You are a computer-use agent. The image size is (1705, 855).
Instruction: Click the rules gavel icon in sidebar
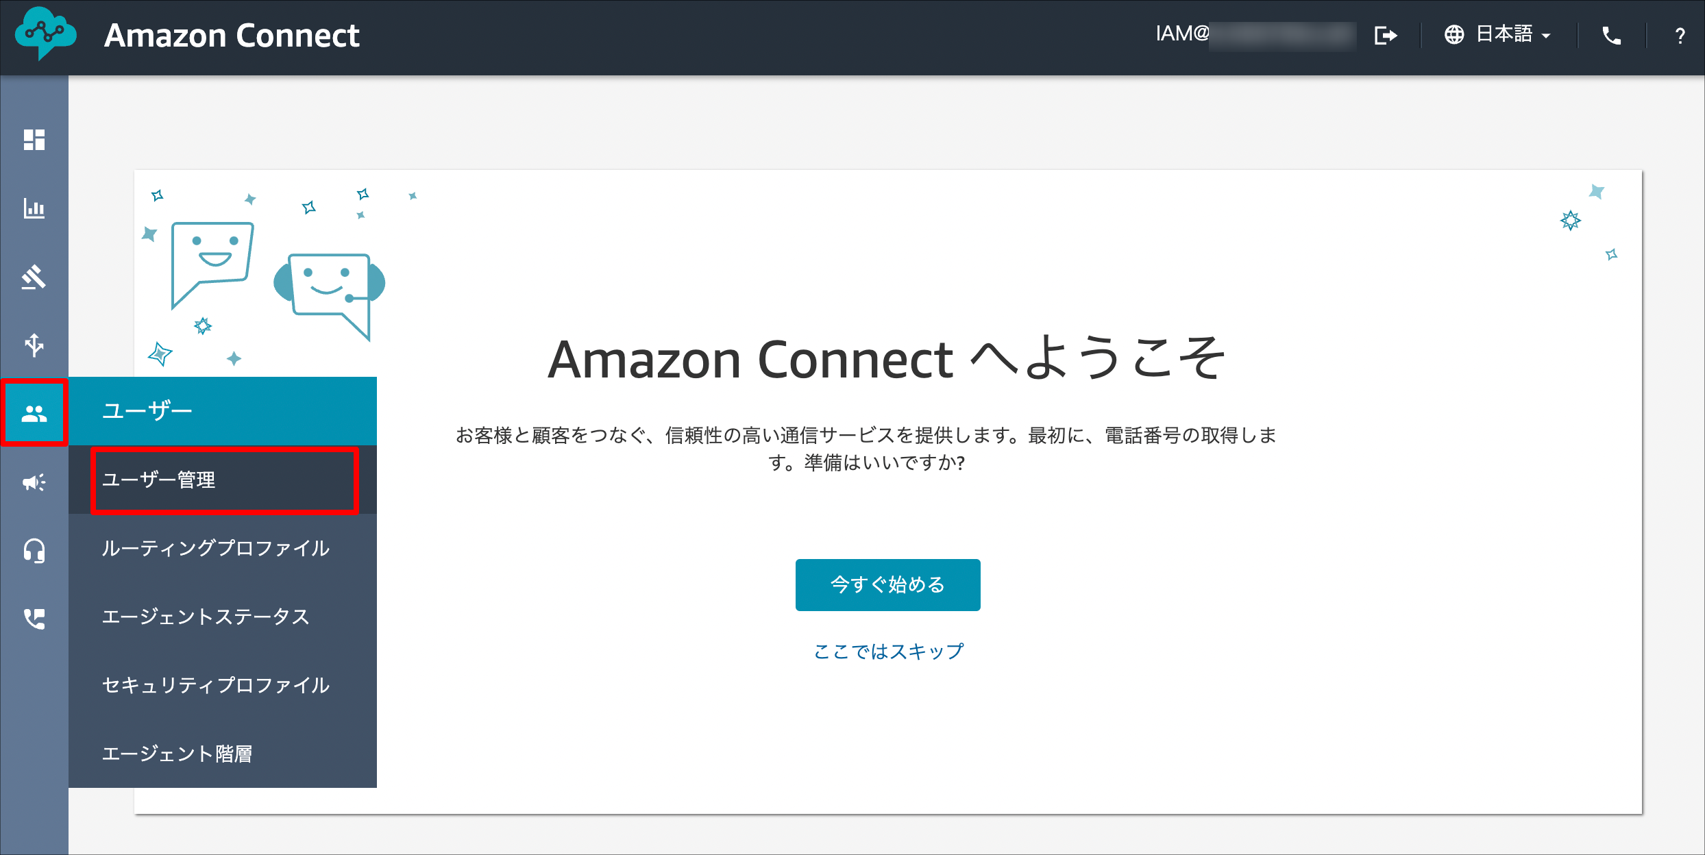pyautogui.click(x=34, y=277)
